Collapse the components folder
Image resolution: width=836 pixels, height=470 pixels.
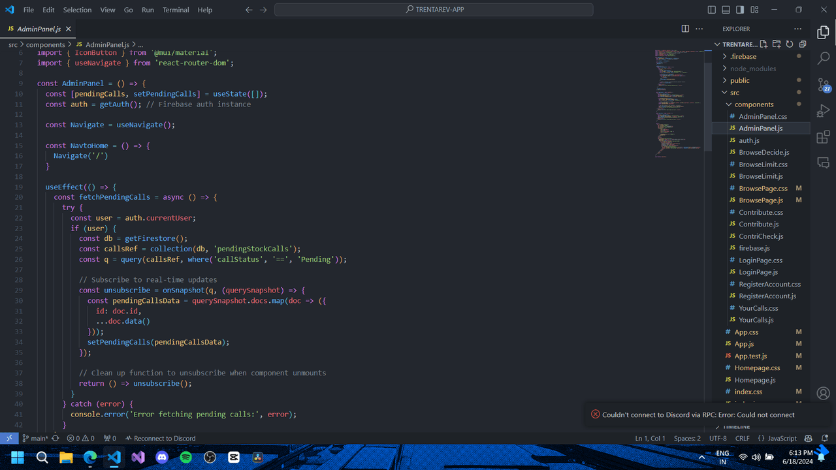[x=753, y=104]
